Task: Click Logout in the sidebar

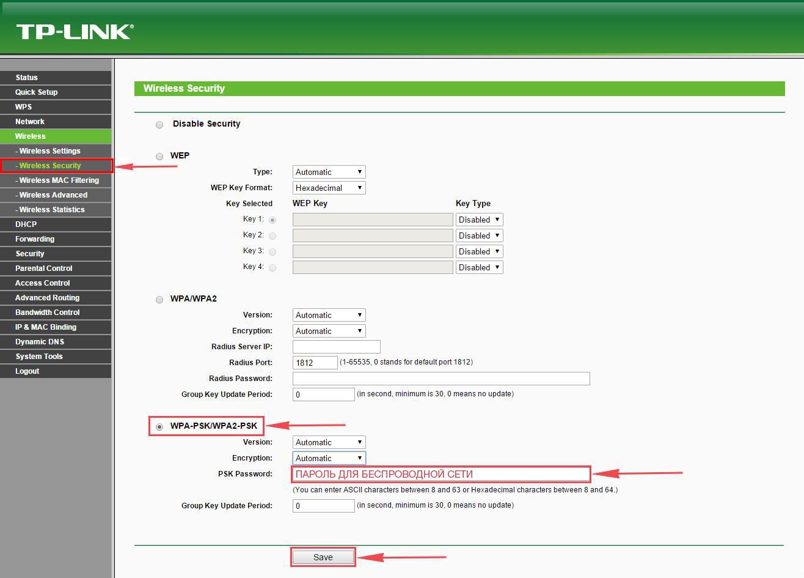Action: pyautogui.click(x=56, y=371)
